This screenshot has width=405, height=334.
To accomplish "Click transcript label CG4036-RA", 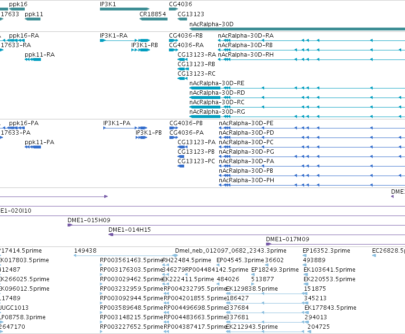I will [x=186, y=45].
